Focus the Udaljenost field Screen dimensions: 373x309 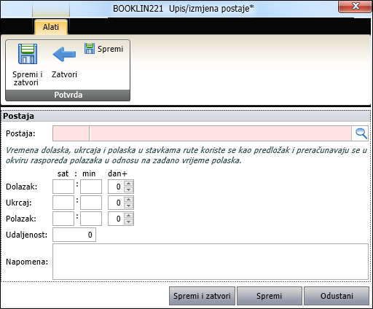(74, 235)
